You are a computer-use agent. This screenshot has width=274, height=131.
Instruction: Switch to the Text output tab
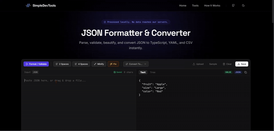point(143,72)
